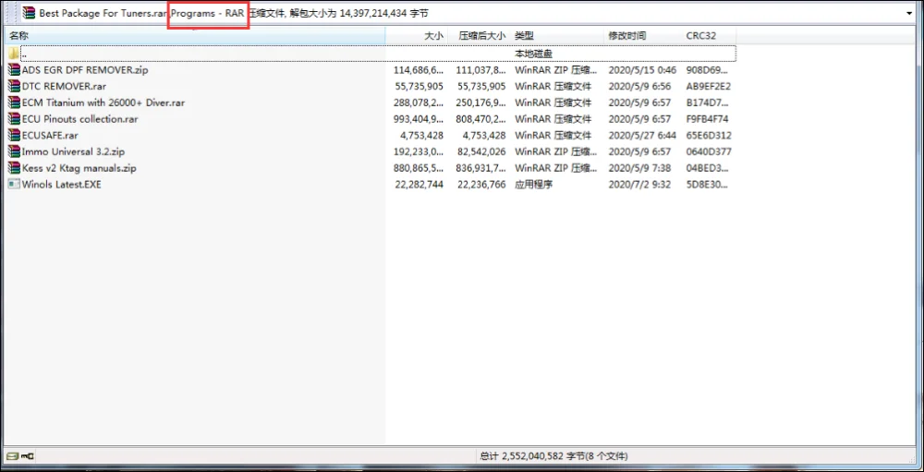Click date 2020/5/27 6:44
924x472 pixels.
point(642,135)
